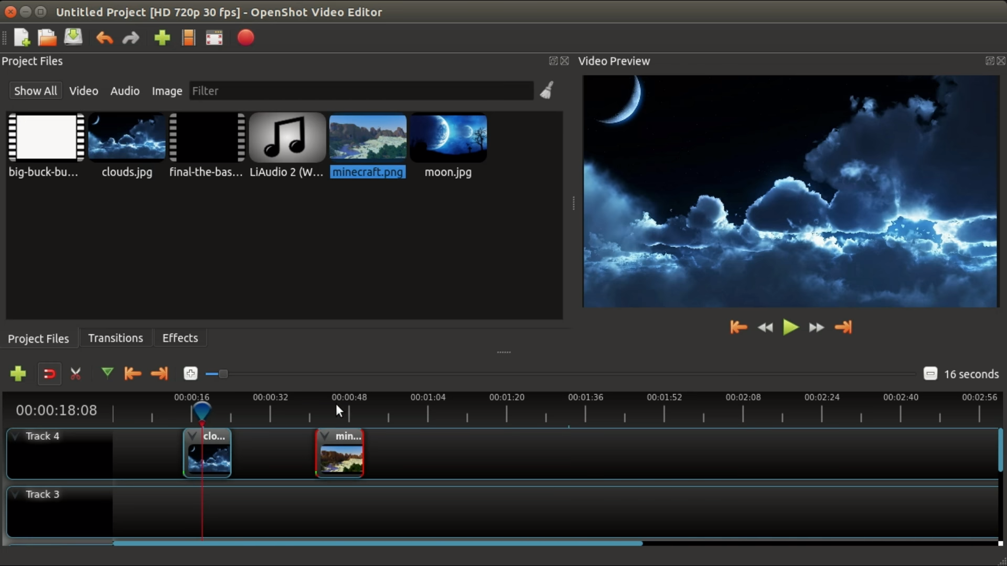Toggle the snapping magnet button
This screenshot has width=1007, height=566.
49,374
